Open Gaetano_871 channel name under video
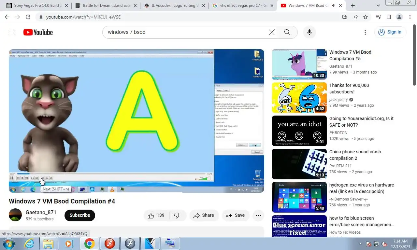This screenshot has width=417, height=250. point(41,212)
